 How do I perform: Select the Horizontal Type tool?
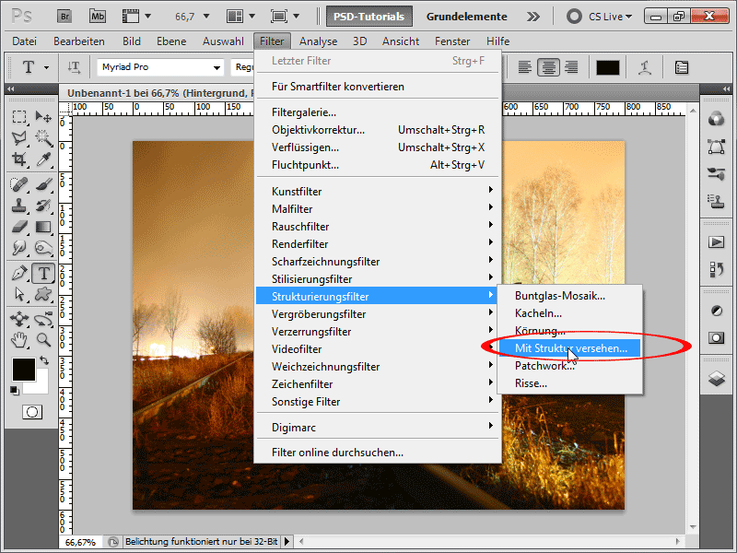43,273
